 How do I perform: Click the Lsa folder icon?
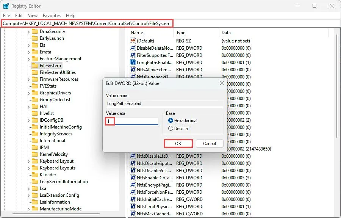(35, 188)
